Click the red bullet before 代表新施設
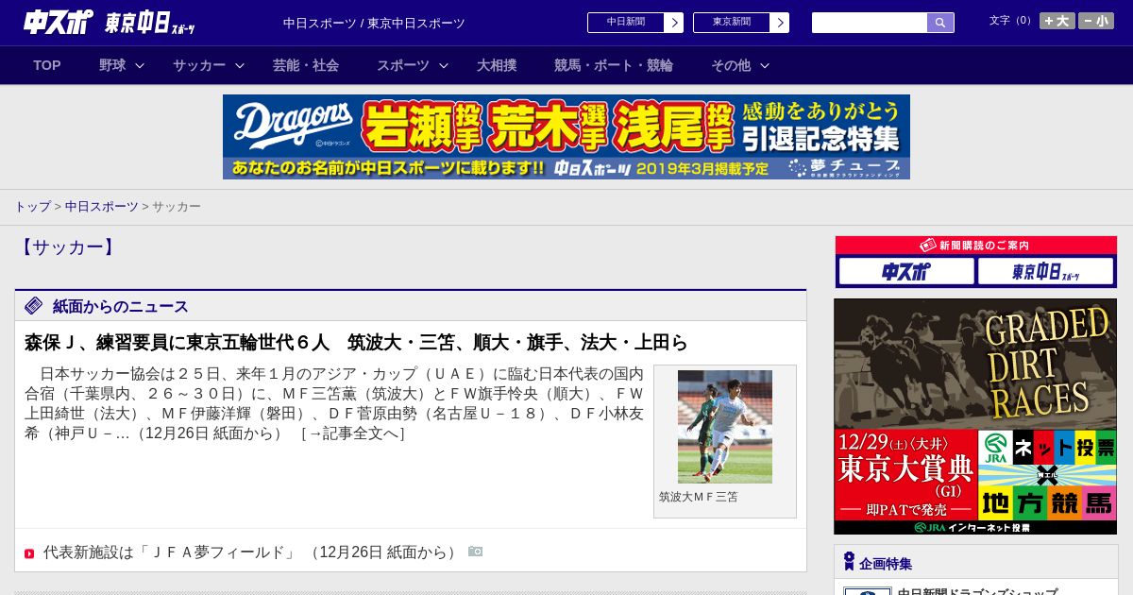The height and width of the screenshot is (595, 1133). coord(29,553)
